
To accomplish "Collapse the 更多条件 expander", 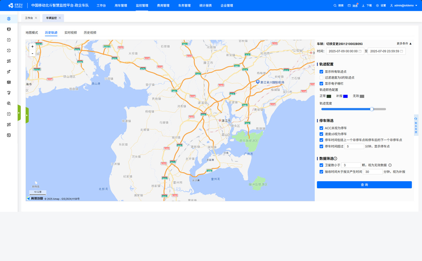I will tap(404, 44).
